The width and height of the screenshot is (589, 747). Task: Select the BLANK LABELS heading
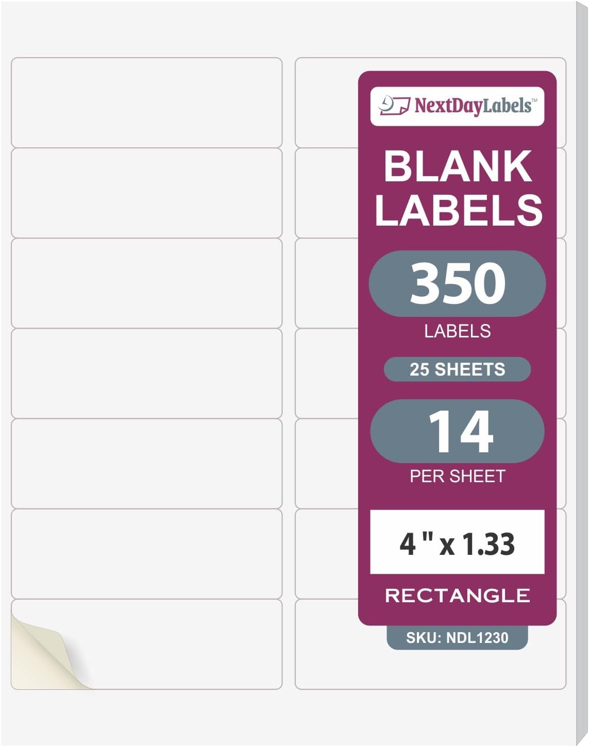click(x=458, y=188)
